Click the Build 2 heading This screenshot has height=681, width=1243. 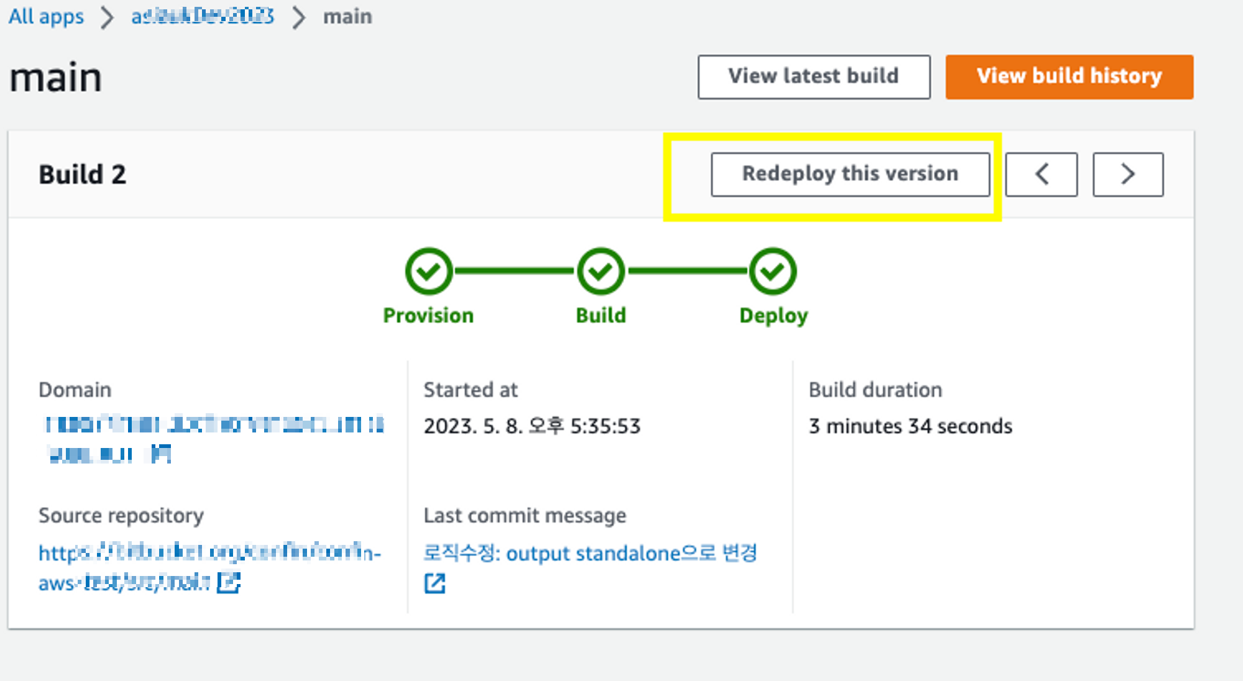(x=83, y=175)
